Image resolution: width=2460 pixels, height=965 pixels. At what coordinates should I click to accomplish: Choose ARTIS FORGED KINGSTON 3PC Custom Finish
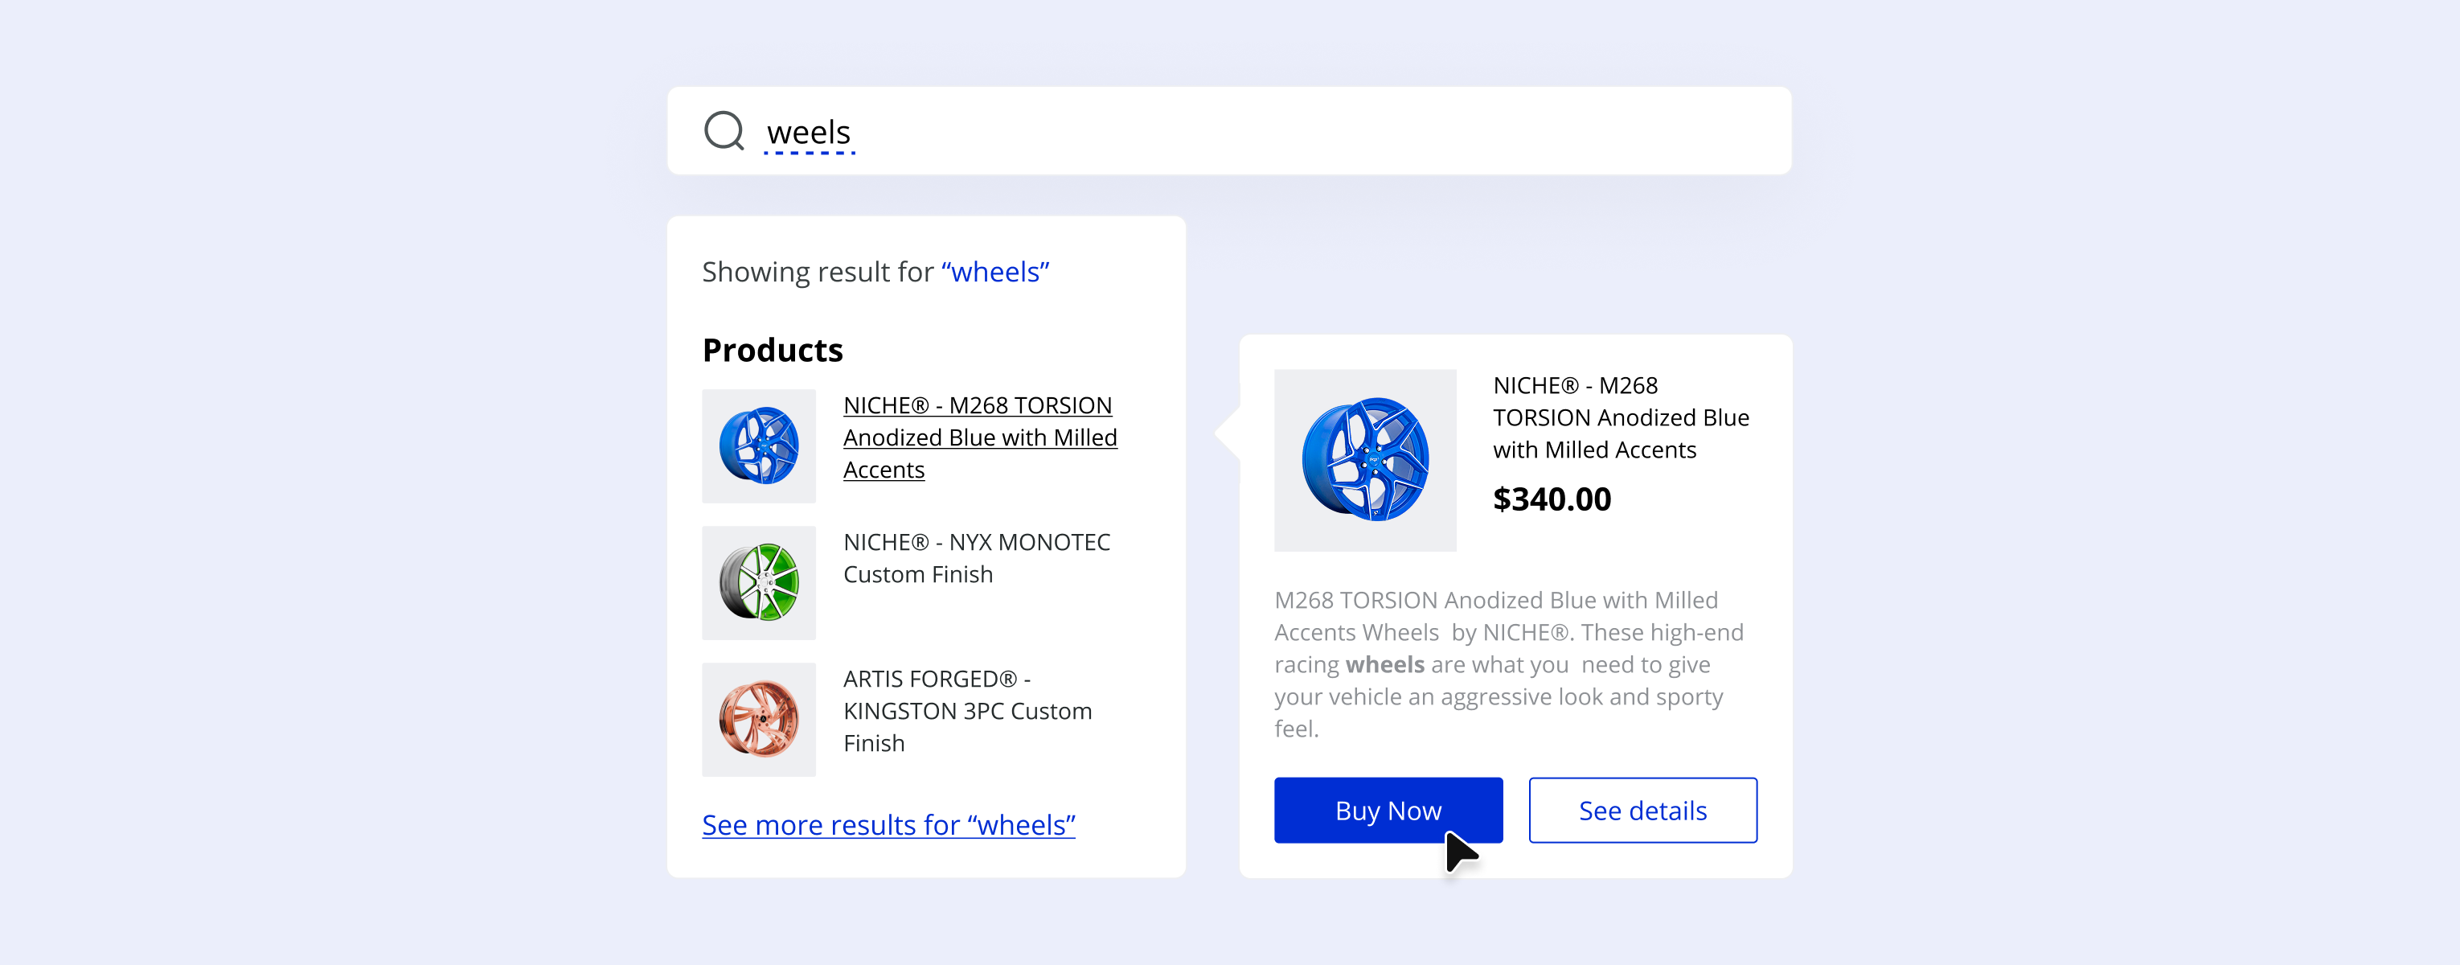[967, 711]
